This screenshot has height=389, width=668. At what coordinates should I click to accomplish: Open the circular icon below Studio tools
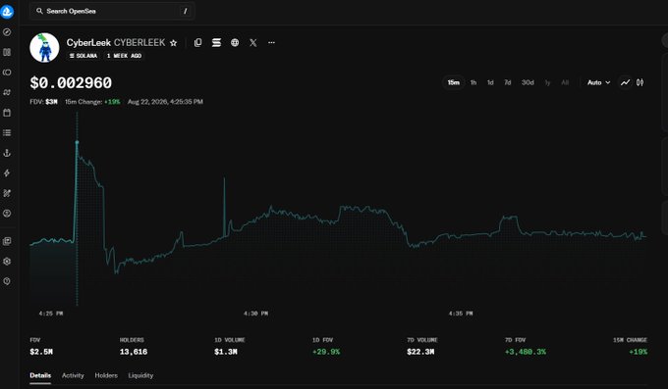pos(7,214)
